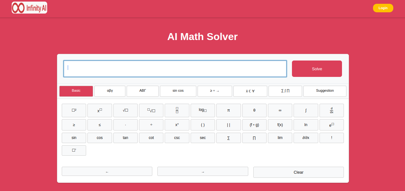Click inside the math expression input field

(x=175, y=68)
